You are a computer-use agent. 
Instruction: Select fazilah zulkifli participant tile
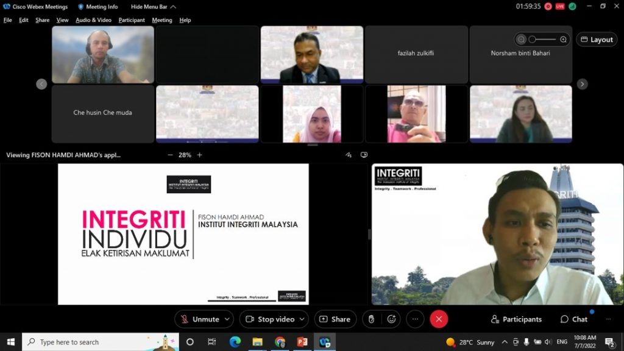tap(416, 54)
